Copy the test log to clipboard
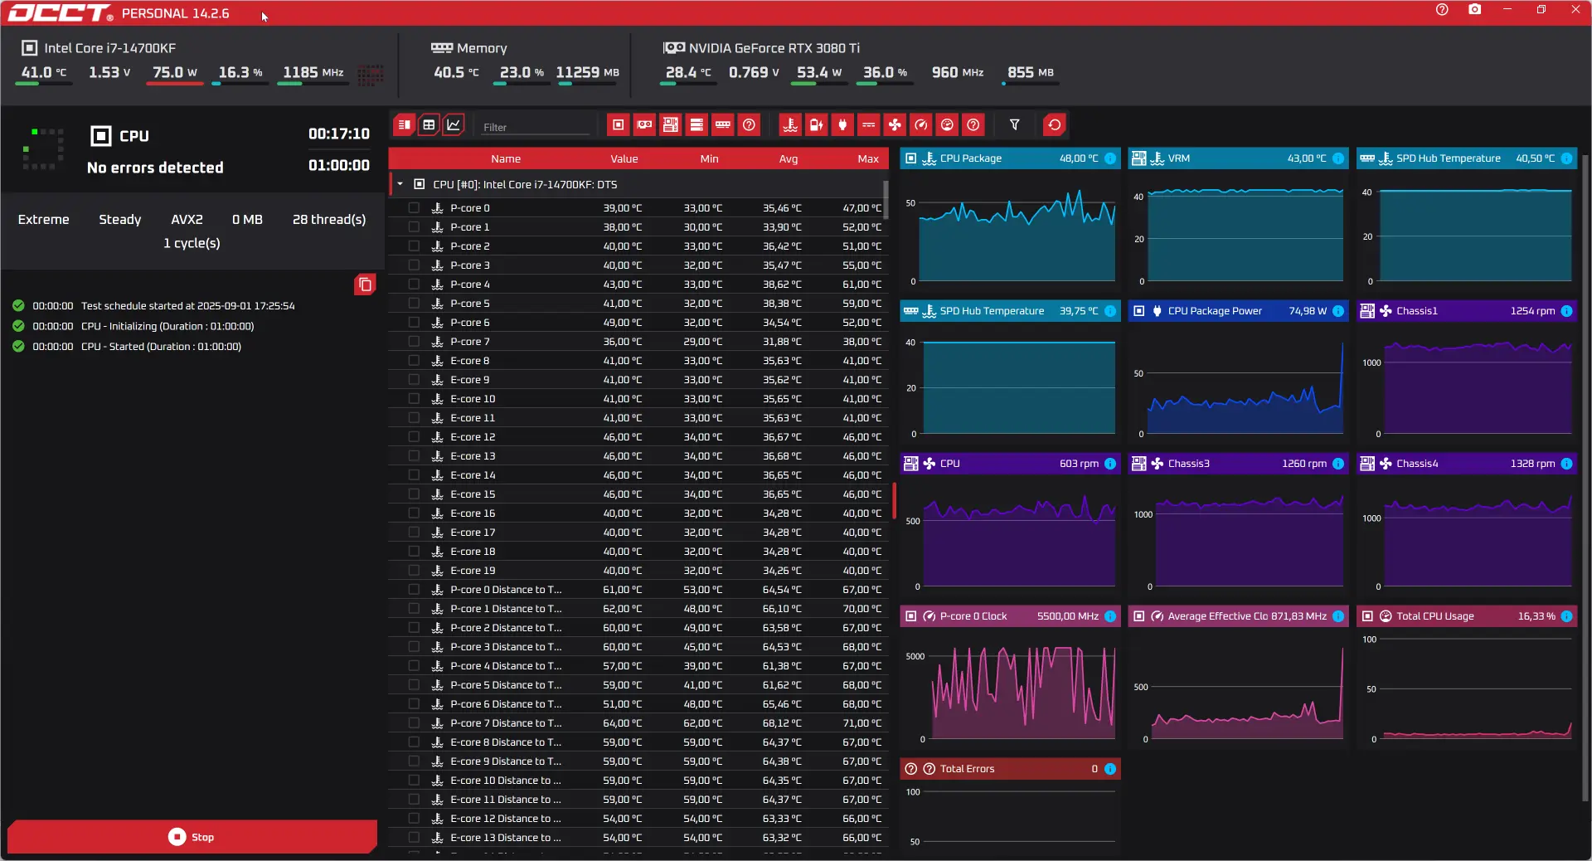Viewport: 1592px width, 861px height. tap(365, 285)
